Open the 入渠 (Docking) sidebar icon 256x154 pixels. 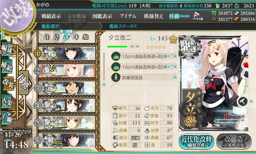7,101
